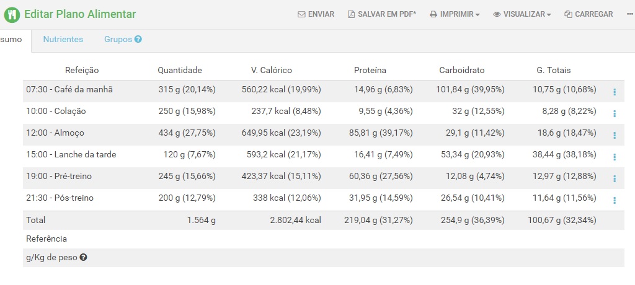The image size is (635, 285).
Task: Select the 12:00 - Almoço meal row
Action: point(324,133)
